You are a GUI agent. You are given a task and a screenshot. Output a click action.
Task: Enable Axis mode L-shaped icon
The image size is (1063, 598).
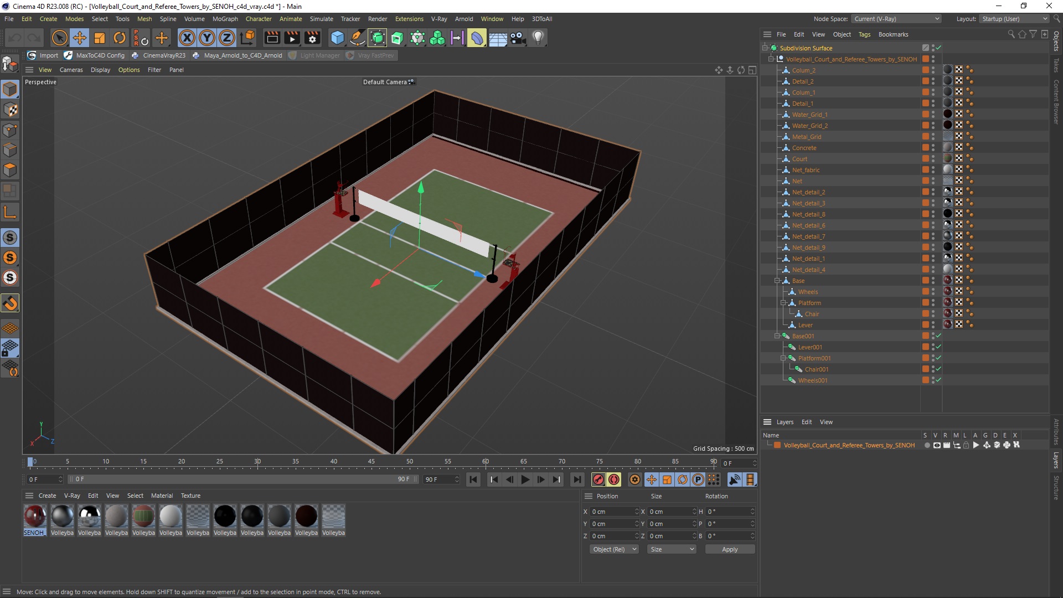coord(10,212)
